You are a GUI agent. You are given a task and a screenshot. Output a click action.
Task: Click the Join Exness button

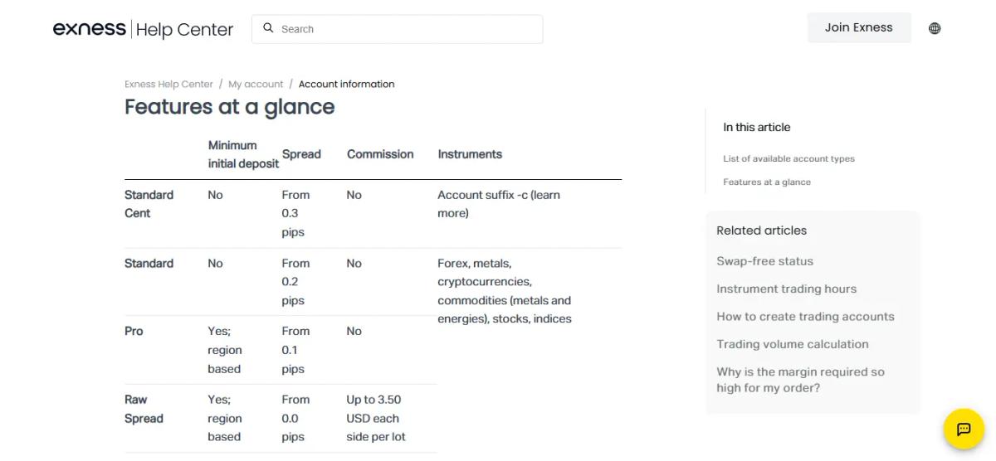[859, 27]
